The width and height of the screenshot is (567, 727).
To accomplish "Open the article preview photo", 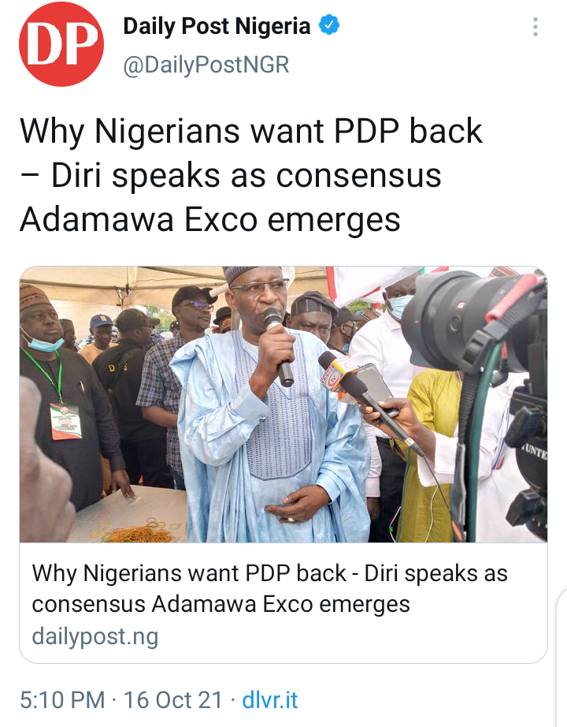I will click(x=283, y=405).
